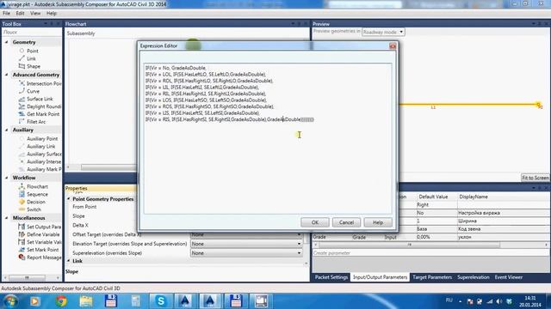
Task: Switch to the Input/Output Parameters tab
Action: [x=380, y=277]
